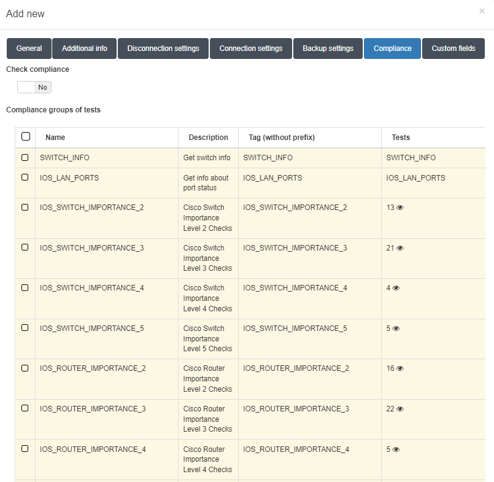Select IOS_ROUTER_IMPORTANCE_4 checkbox
Screen dimensions: 494x482
tap(25, 448)
